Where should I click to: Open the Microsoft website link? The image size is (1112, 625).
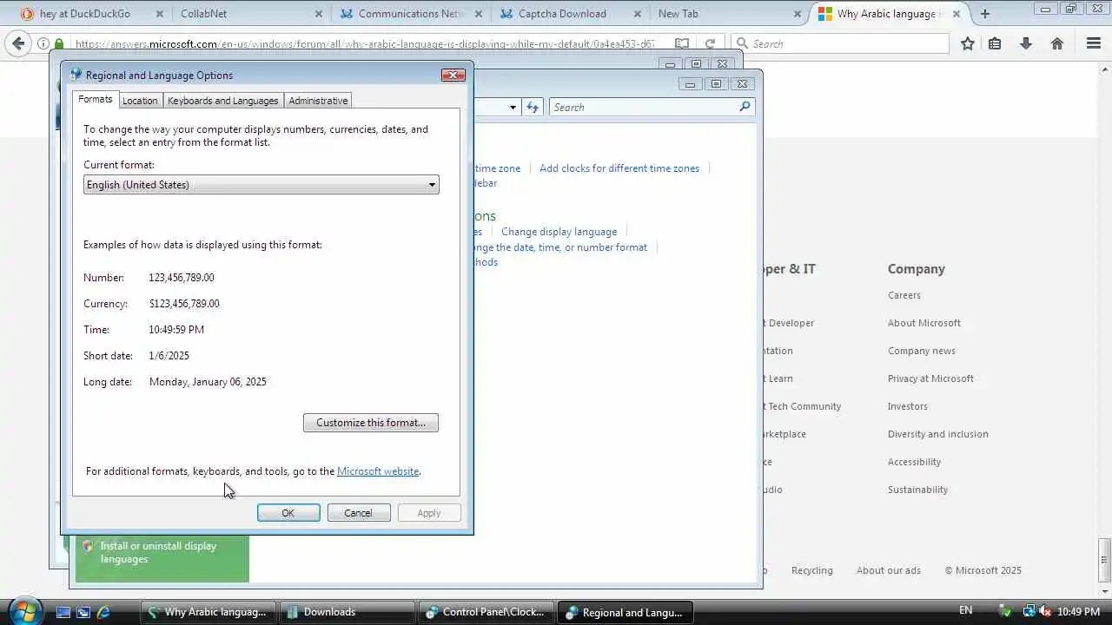pyautogui.click(x=378, y=471)
